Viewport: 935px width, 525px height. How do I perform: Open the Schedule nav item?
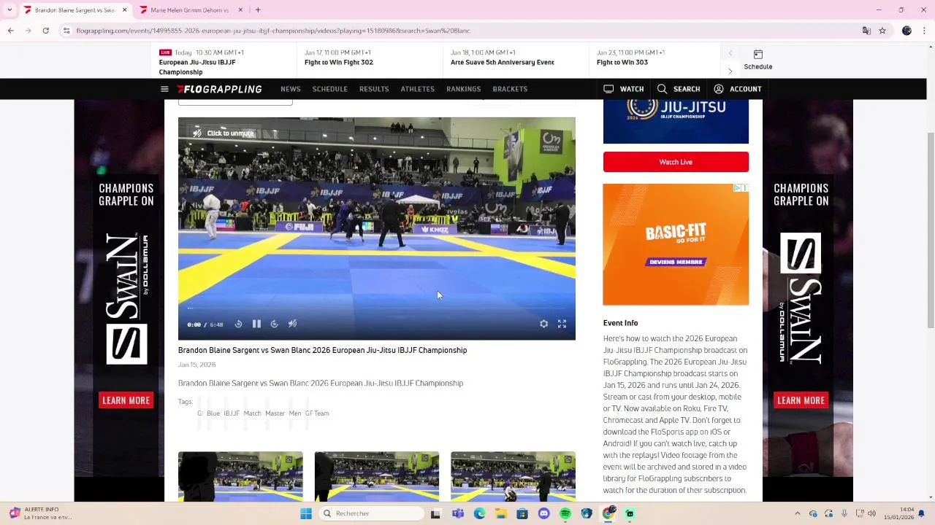click(330, 89)
